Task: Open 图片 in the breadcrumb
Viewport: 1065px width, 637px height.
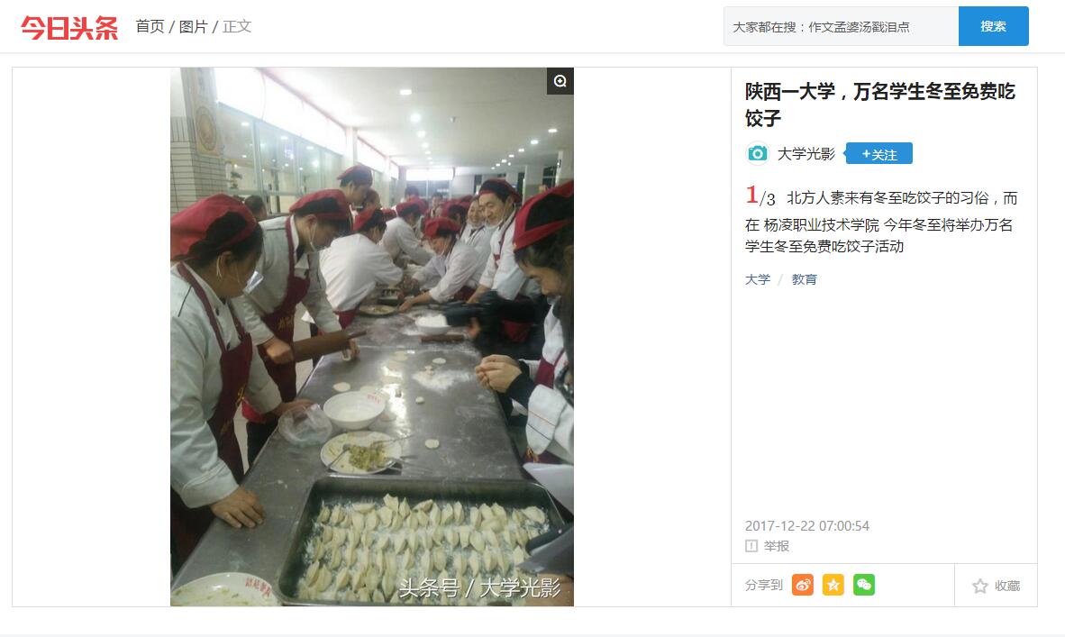Action: (x=194, y=26)
